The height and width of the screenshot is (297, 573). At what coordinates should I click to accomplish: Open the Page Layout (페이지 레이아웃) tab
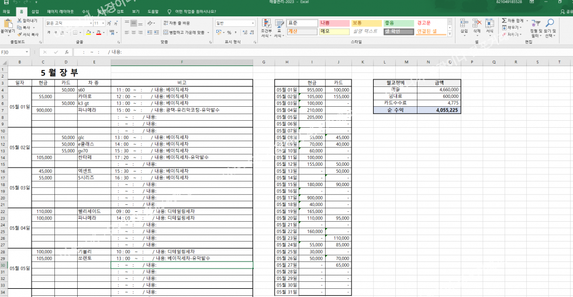pos(61,11)
